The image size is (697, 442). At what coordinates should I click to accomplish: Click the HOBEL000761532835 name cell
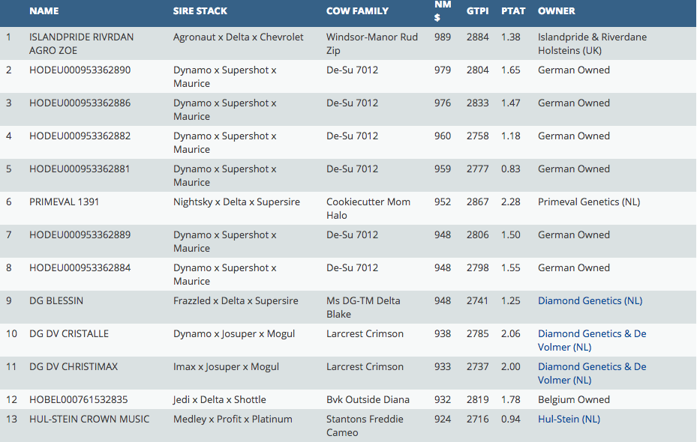pyautogui.click(x=78, y=400)
